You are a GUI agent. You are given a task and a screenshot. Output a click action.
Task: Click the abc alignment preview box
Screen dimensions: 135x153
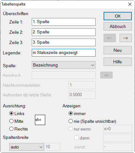pos(40,120)
